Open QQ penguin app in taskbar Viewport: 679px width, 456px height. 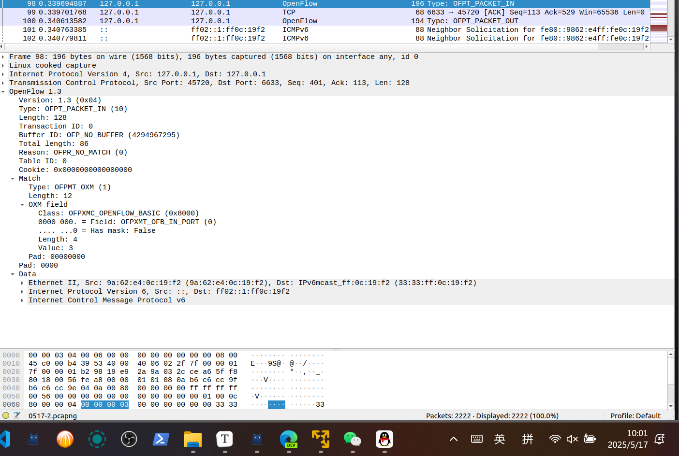point(384,439)
